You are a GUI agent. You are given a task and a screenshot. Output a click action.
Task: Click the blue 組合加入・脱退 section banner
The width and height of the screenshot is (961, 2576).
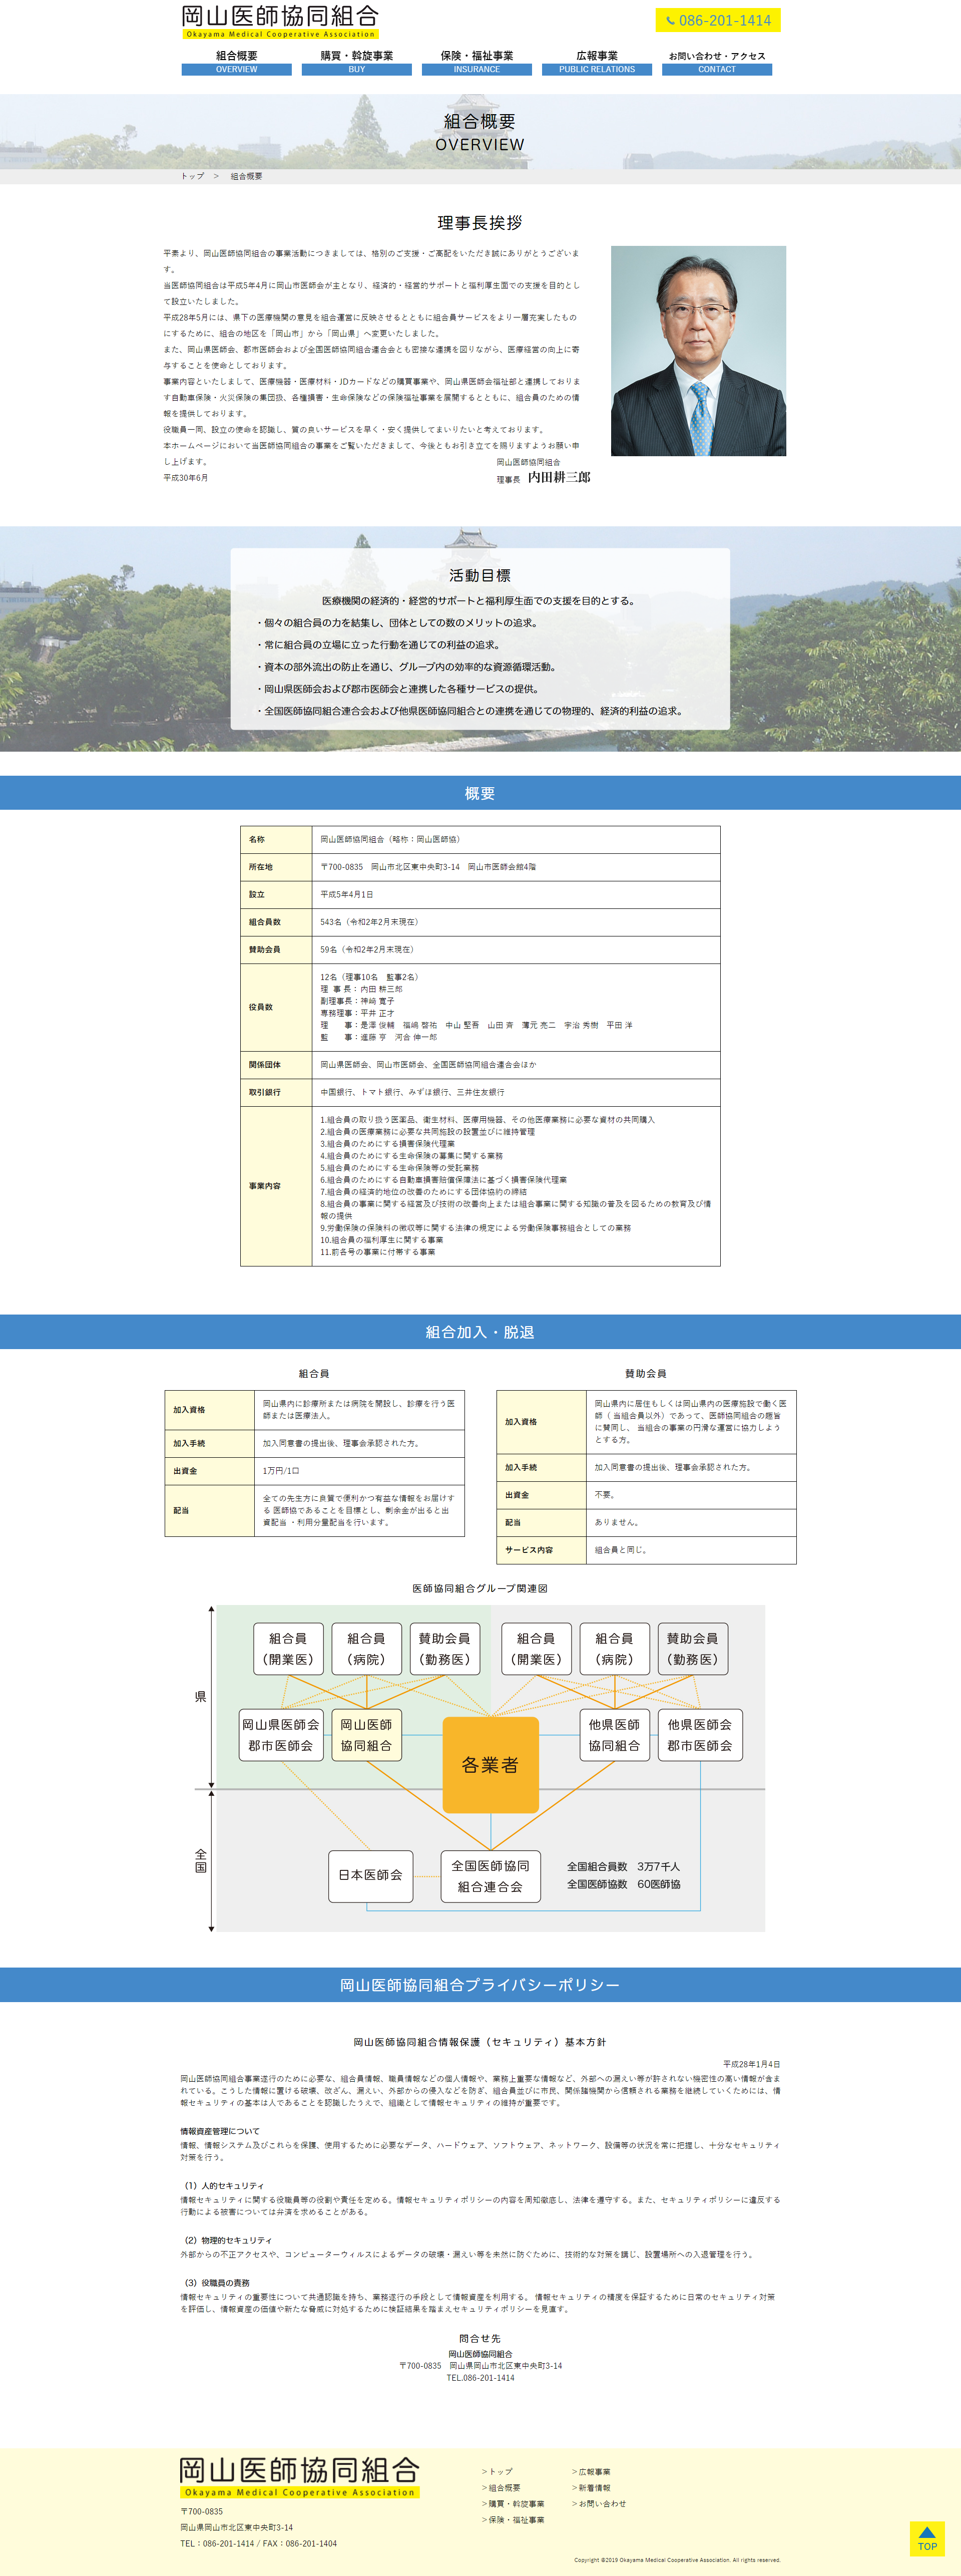tap(480, 1332)
